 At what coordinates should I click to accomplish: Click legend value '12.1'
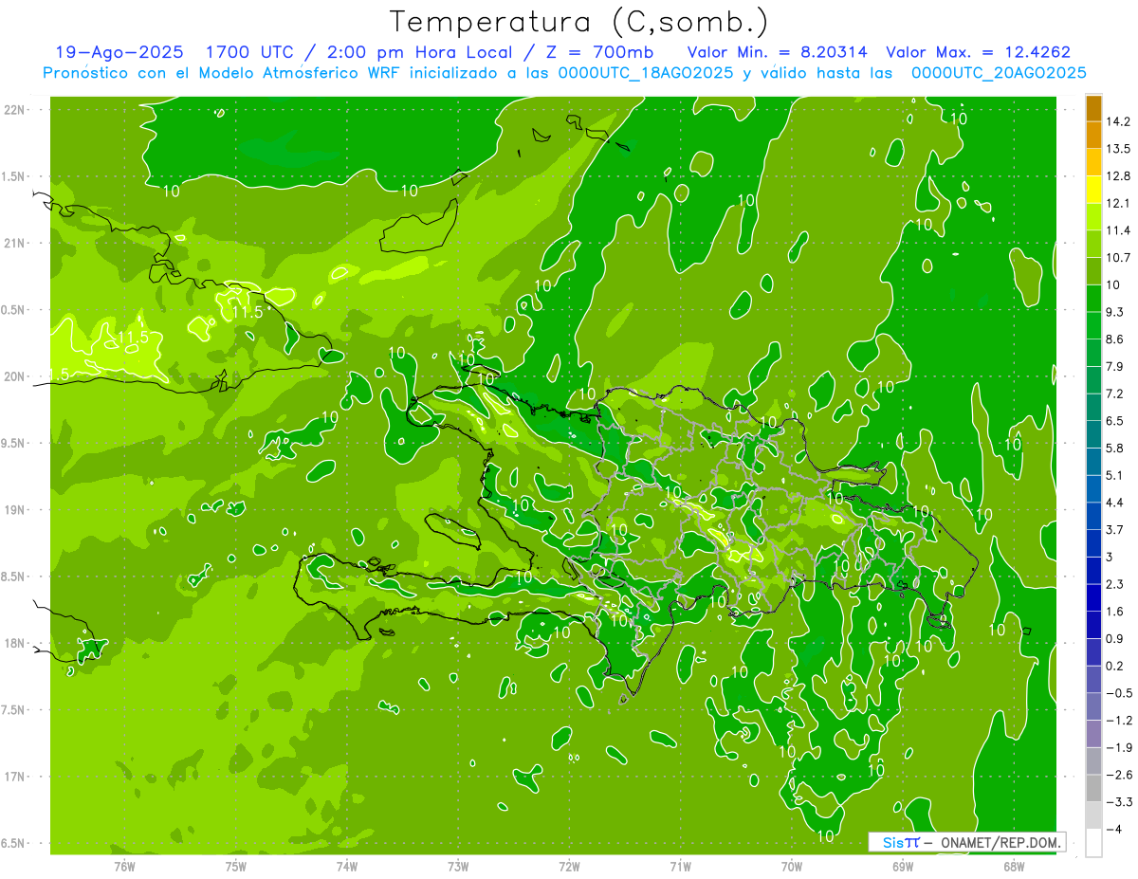[x=1118, y=203]
